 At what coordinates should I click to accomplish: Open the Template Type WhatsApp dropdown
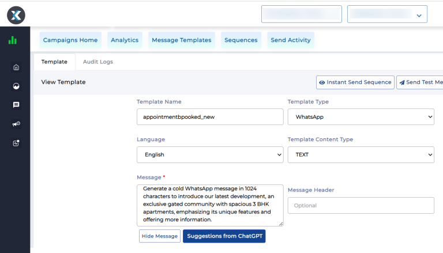[x=361, y=116]
